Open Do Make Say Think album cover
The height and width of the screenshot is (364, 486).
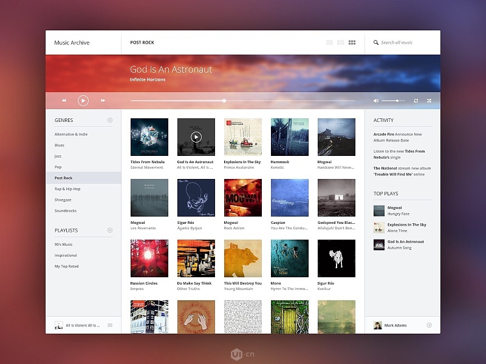(196, 258)
